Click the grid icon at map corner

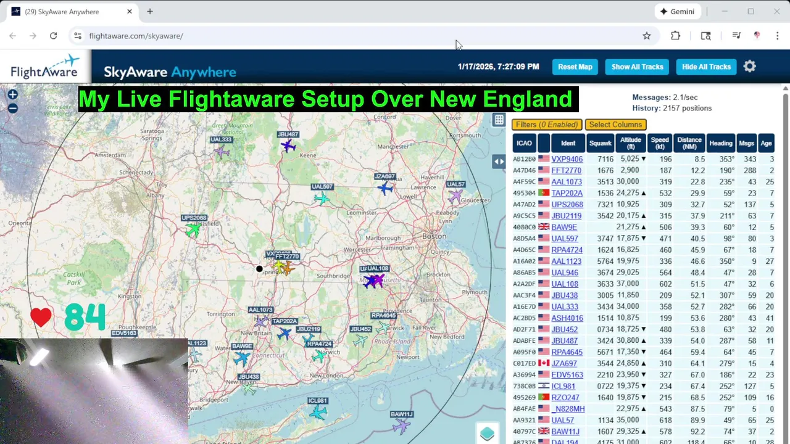click(x=499, y=120)
